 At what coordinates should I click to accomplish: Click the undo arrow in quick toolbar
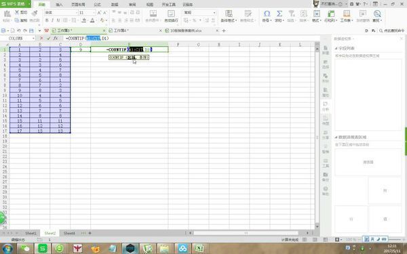[x=19, y=30]
